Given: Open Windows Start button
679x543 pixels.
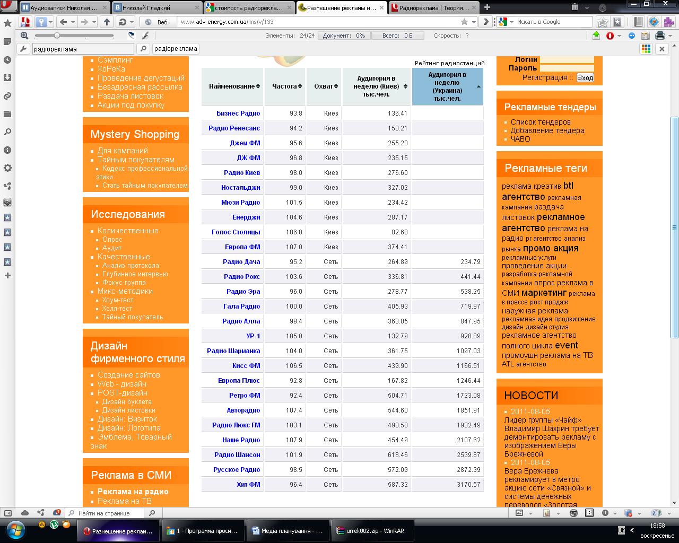Looking at the screenshot, I should 16,530.
